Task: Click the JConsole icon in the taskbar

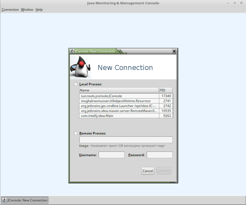Action: (x=5, y=200)
